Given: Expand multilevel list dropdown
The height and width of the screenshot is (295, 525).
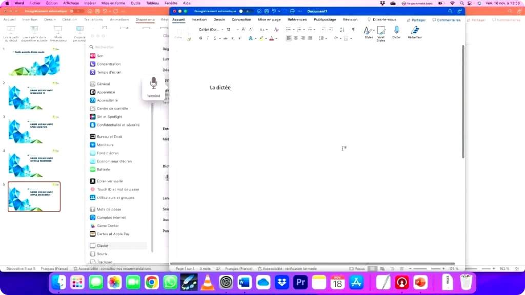Looking at the screenshot, I should pyautogui.click(x=314, y=30).
